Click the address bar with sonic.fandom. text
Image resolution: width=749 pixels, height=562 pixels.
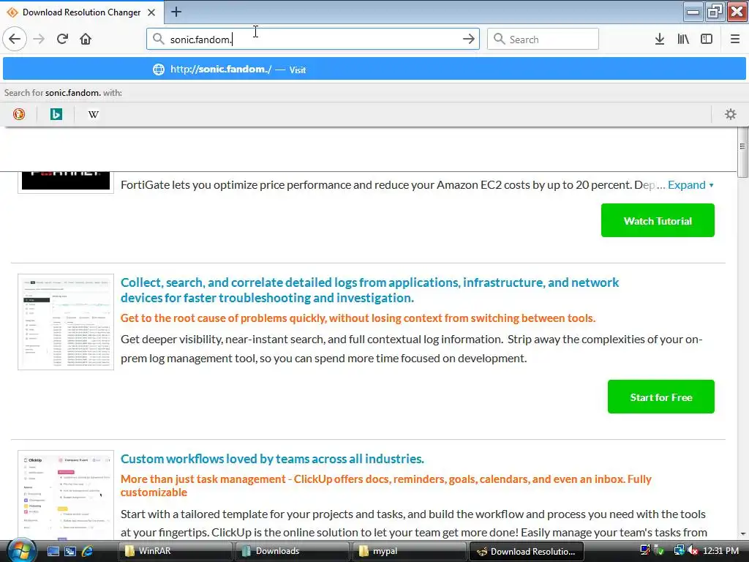coord(313,39)
